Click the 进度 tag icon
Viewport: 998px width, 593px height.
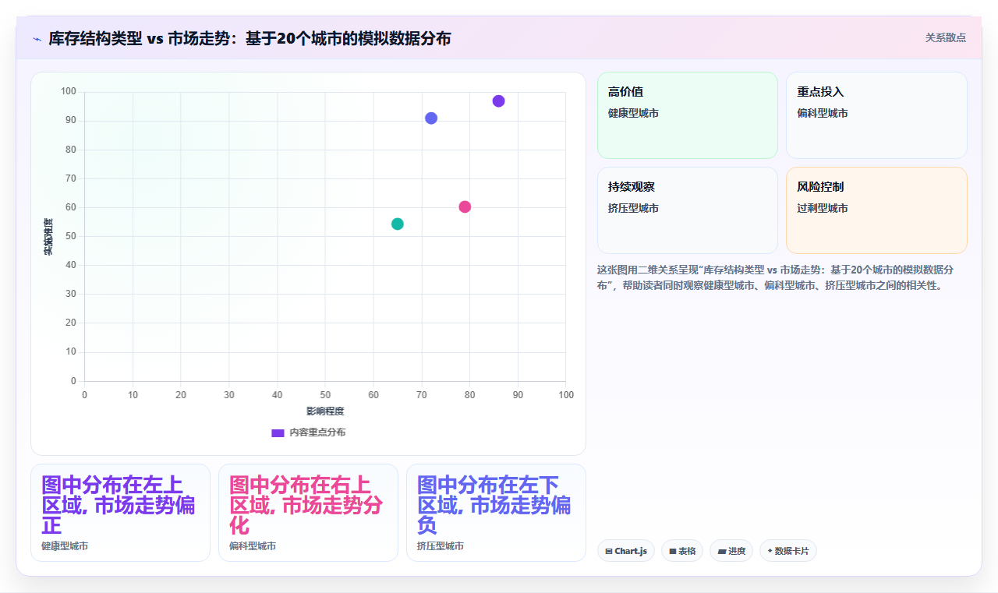click(722, 552)
